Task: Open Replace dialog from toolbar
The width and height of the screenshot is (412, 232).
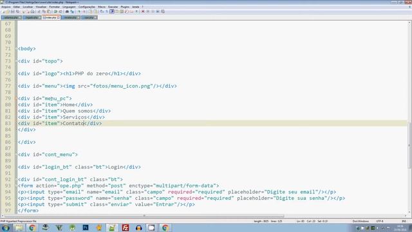Action: [x=72, y=12]
